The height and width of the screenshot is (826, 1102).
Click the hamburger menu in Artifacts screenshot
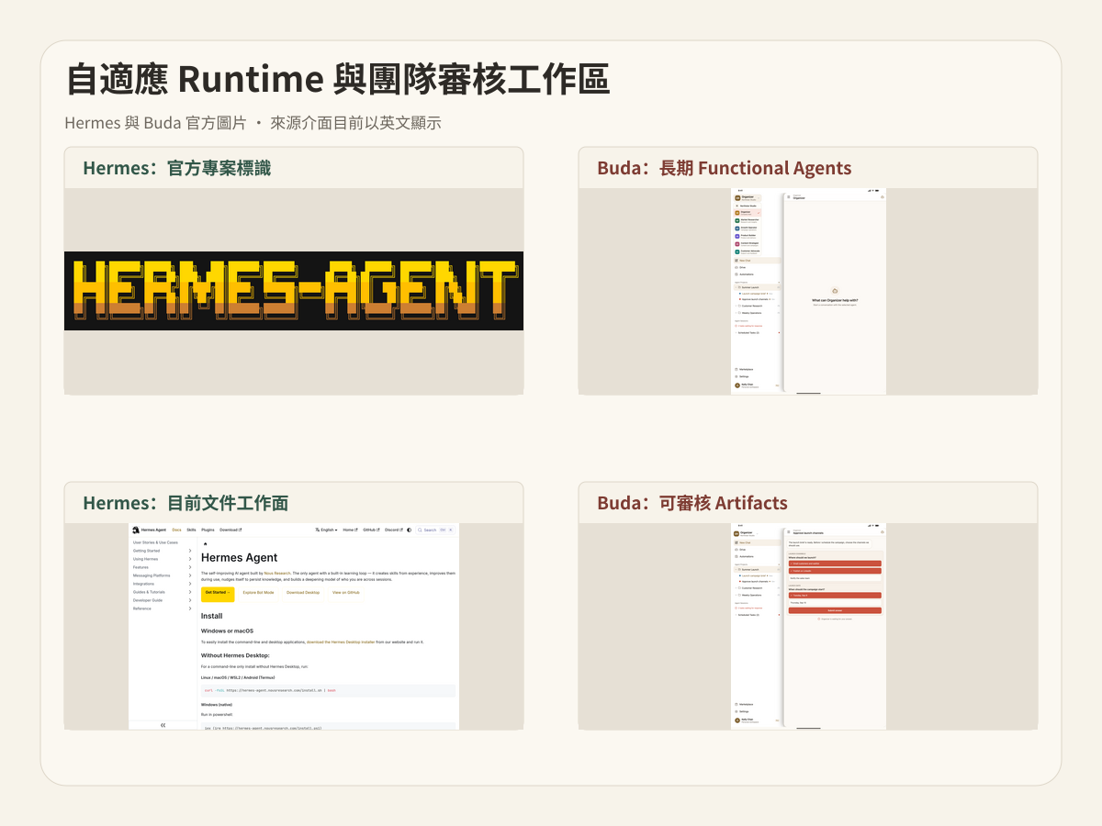tap(789, 532)
